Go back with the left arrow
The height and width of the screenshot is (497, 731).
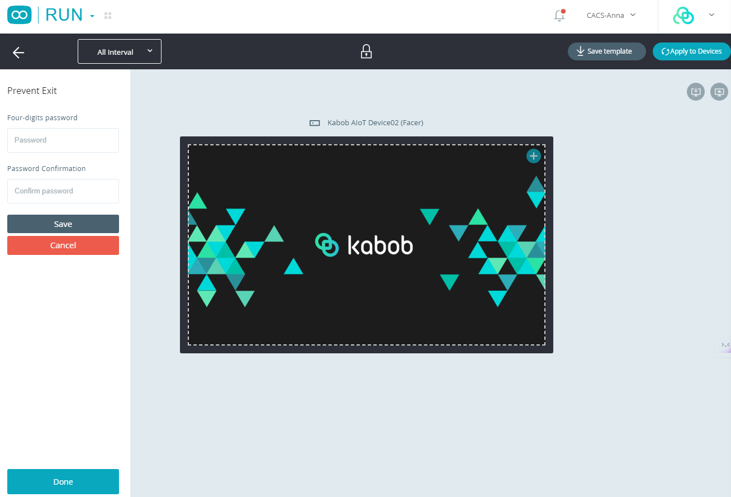point(18,52)
